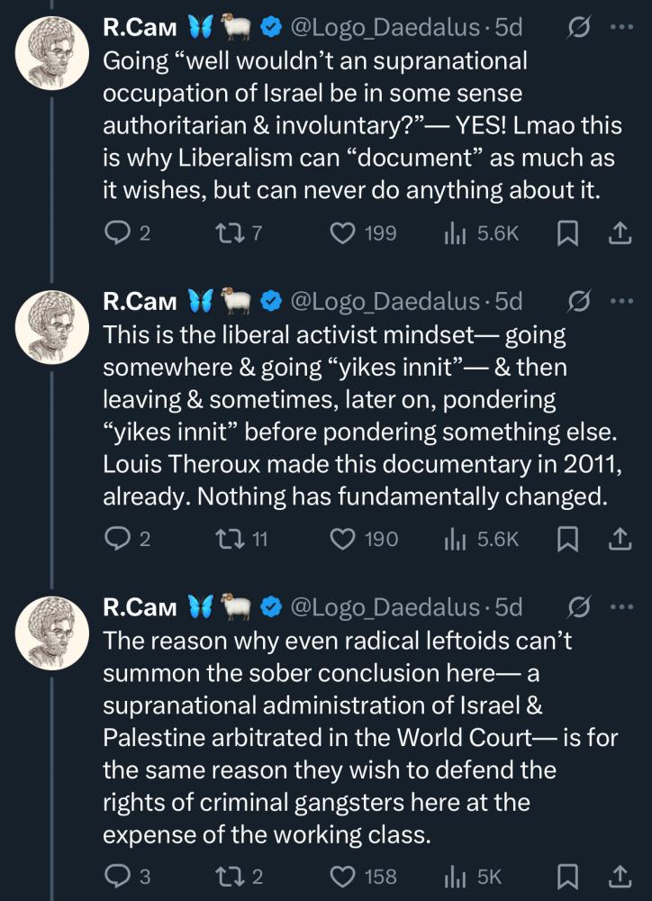Bookmark the first tweet about Liberalism

568,233
